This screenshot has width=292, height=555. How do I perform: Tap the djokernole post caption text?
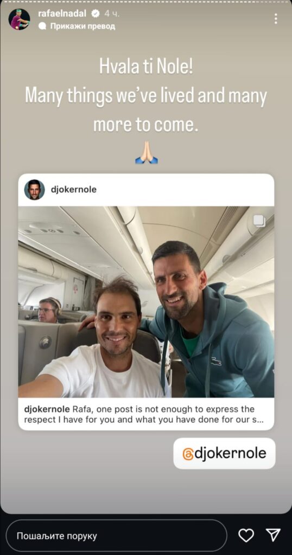(139, 415)
